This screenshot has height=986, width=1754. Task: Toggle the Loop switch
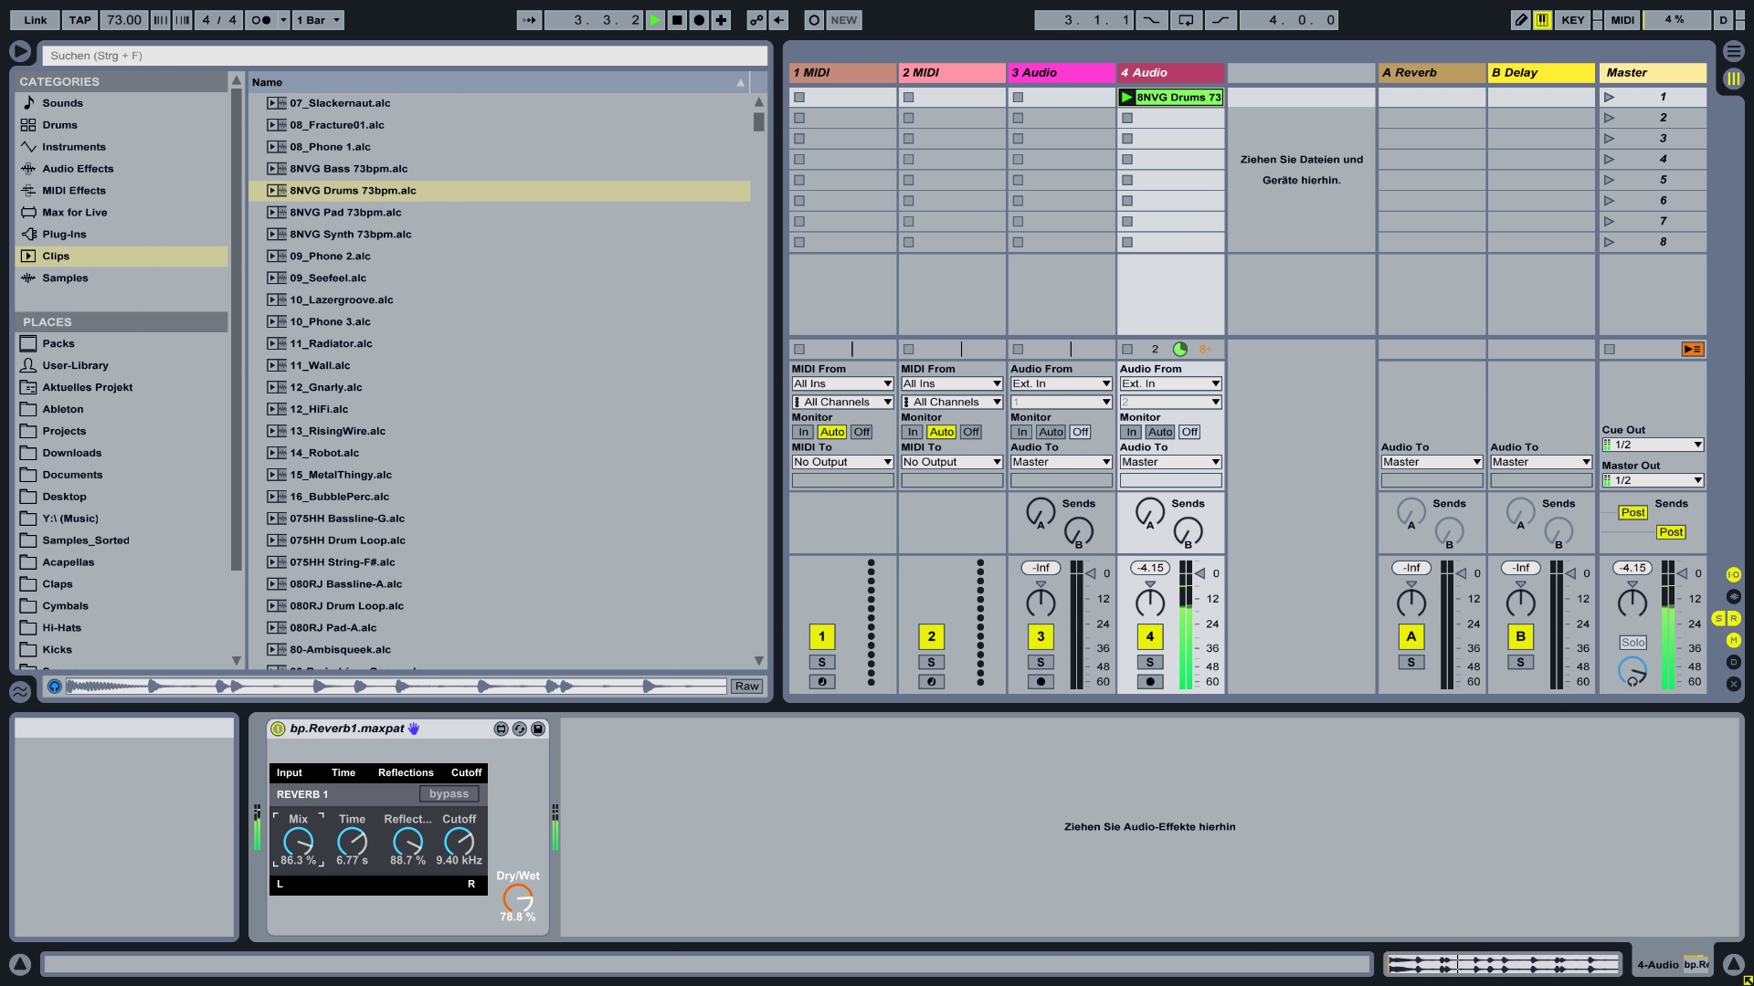coord(1186,20)
